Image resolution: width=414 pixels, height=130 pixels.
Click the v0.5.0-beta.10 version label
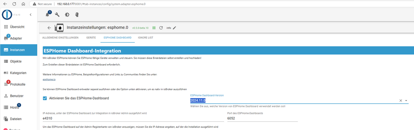click(140, 28)
